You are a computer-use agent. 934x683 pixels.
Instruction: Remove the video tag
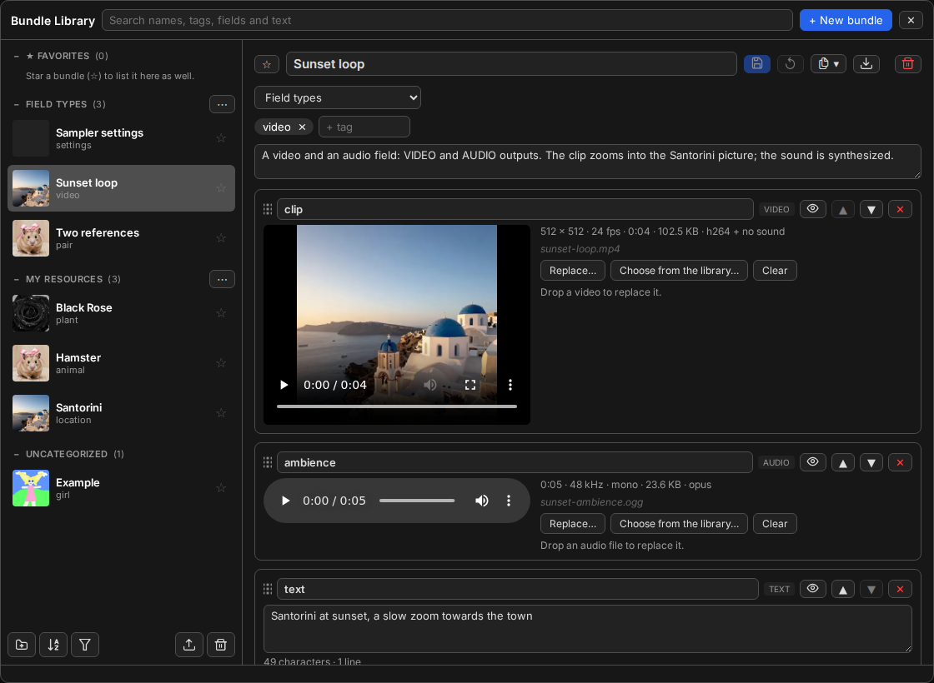click(302, 127)
